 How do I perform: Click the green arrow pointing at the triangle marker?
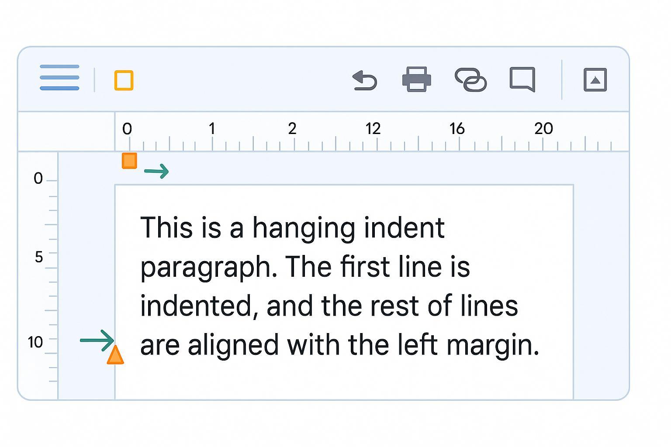(97, 340)
